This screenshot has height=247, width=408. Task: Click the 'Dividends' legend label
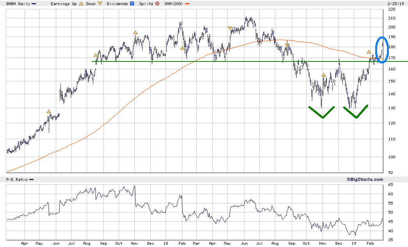tap(117, 4)
